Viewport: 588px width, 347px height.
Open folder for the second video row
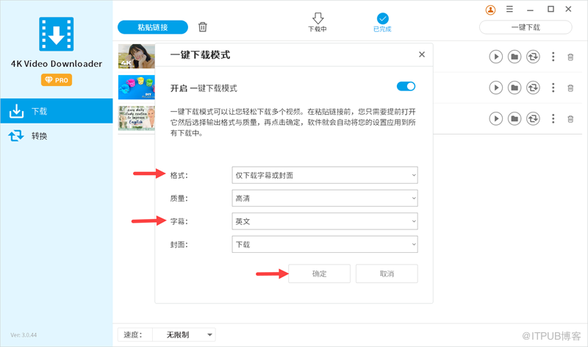514,87
